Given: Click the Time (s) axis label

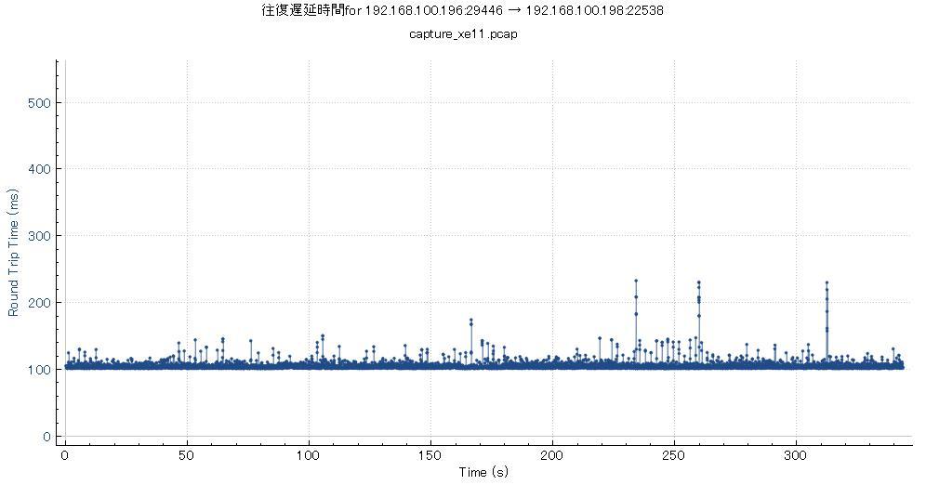Looking at the screenshot, I should (483, 472).
